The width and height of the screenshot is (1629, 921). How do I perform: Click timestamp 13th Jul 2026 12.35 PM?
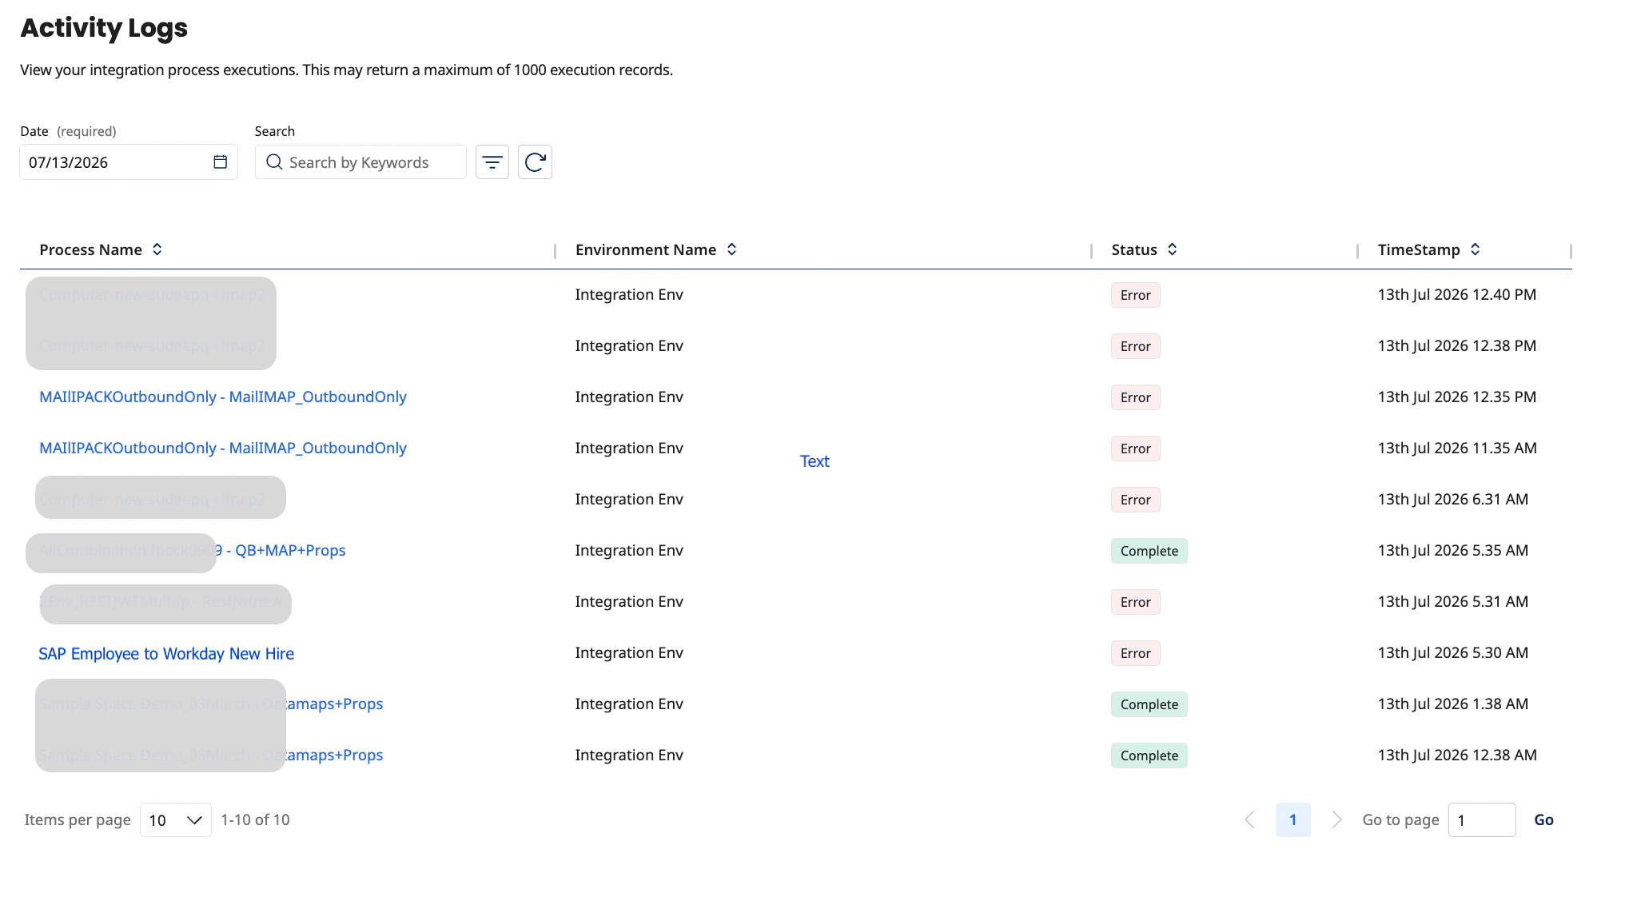pyautogui.click(x=1457, y=397)
